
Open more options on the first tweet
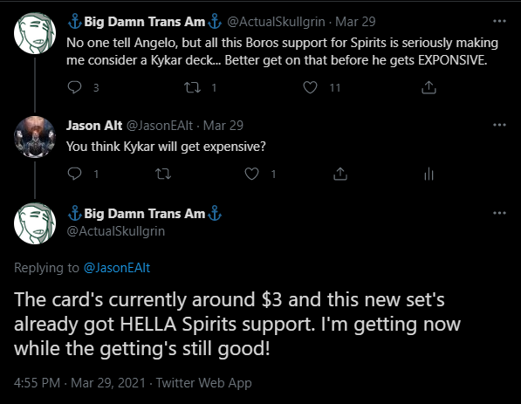499,21
